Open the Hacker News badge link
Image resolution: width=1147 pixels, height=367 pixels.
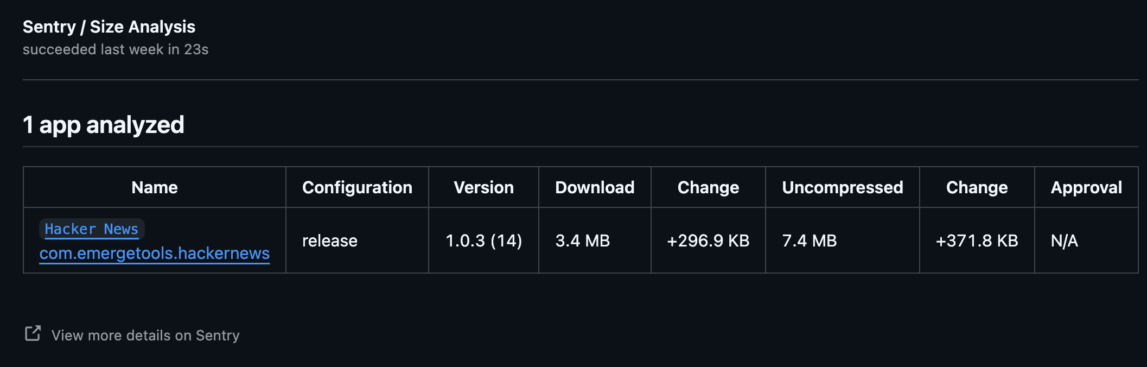[x=91, y=229]
